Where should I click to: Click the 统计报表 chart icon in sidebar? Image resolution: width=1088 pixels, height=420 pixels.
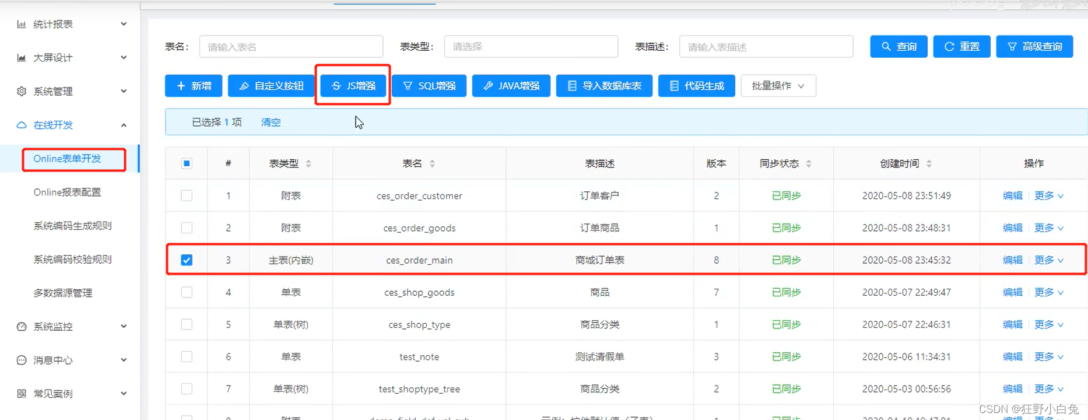point(22,24)
